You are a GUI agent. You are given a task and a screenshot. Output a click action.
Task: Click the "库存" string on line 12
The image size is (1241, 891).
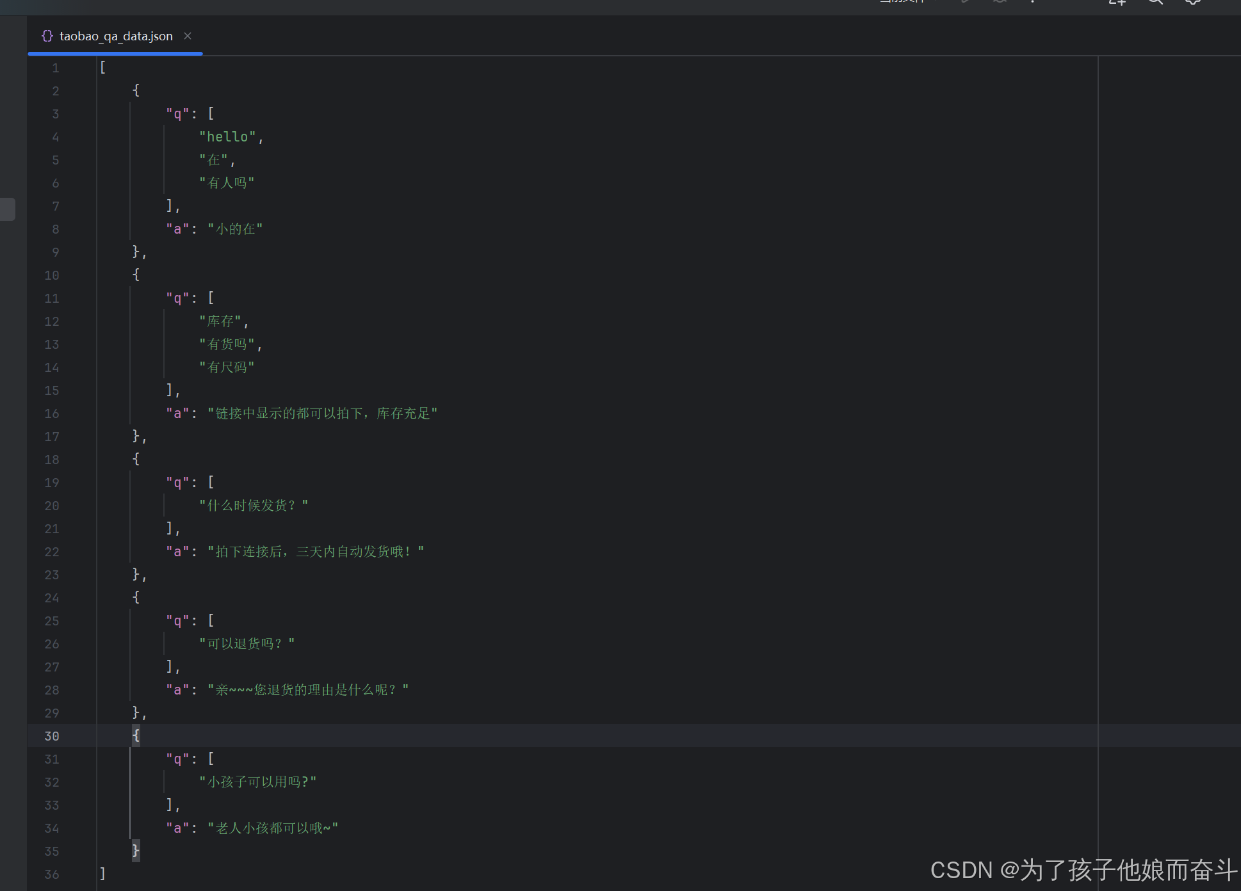(x=220, y=321)
